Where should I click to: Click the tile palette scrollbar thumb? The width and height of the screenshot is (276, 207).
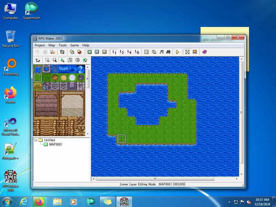click(88, 79)
